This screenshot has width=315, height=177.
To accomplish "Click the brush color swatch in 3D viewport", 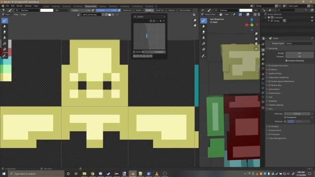I will 246,10.
